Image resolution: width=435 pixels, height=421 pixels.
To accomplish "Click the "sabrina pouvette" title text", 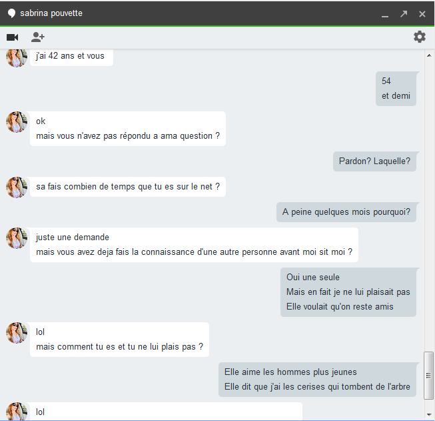I will tap(51, 13).
